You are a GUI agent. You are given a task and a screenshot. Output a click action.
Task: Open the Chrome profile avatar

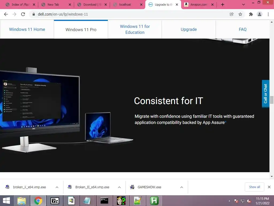click(260, 14)
